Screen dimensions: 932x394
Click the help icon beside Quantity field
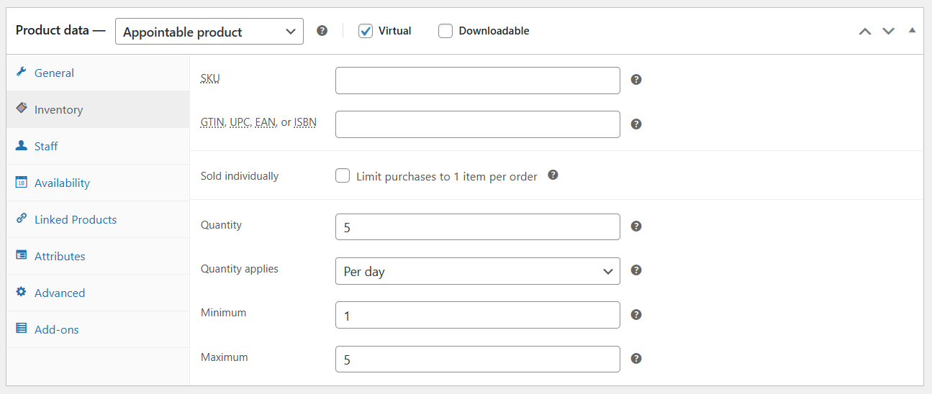click(636, 226)
